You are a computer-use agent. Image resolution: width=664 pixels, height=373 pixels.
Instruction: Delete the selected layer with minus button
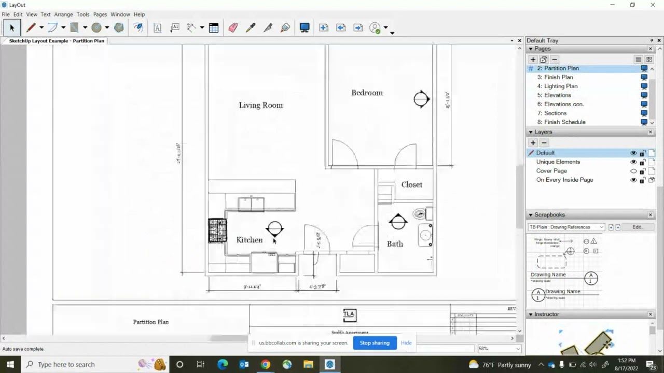point(544,142)
